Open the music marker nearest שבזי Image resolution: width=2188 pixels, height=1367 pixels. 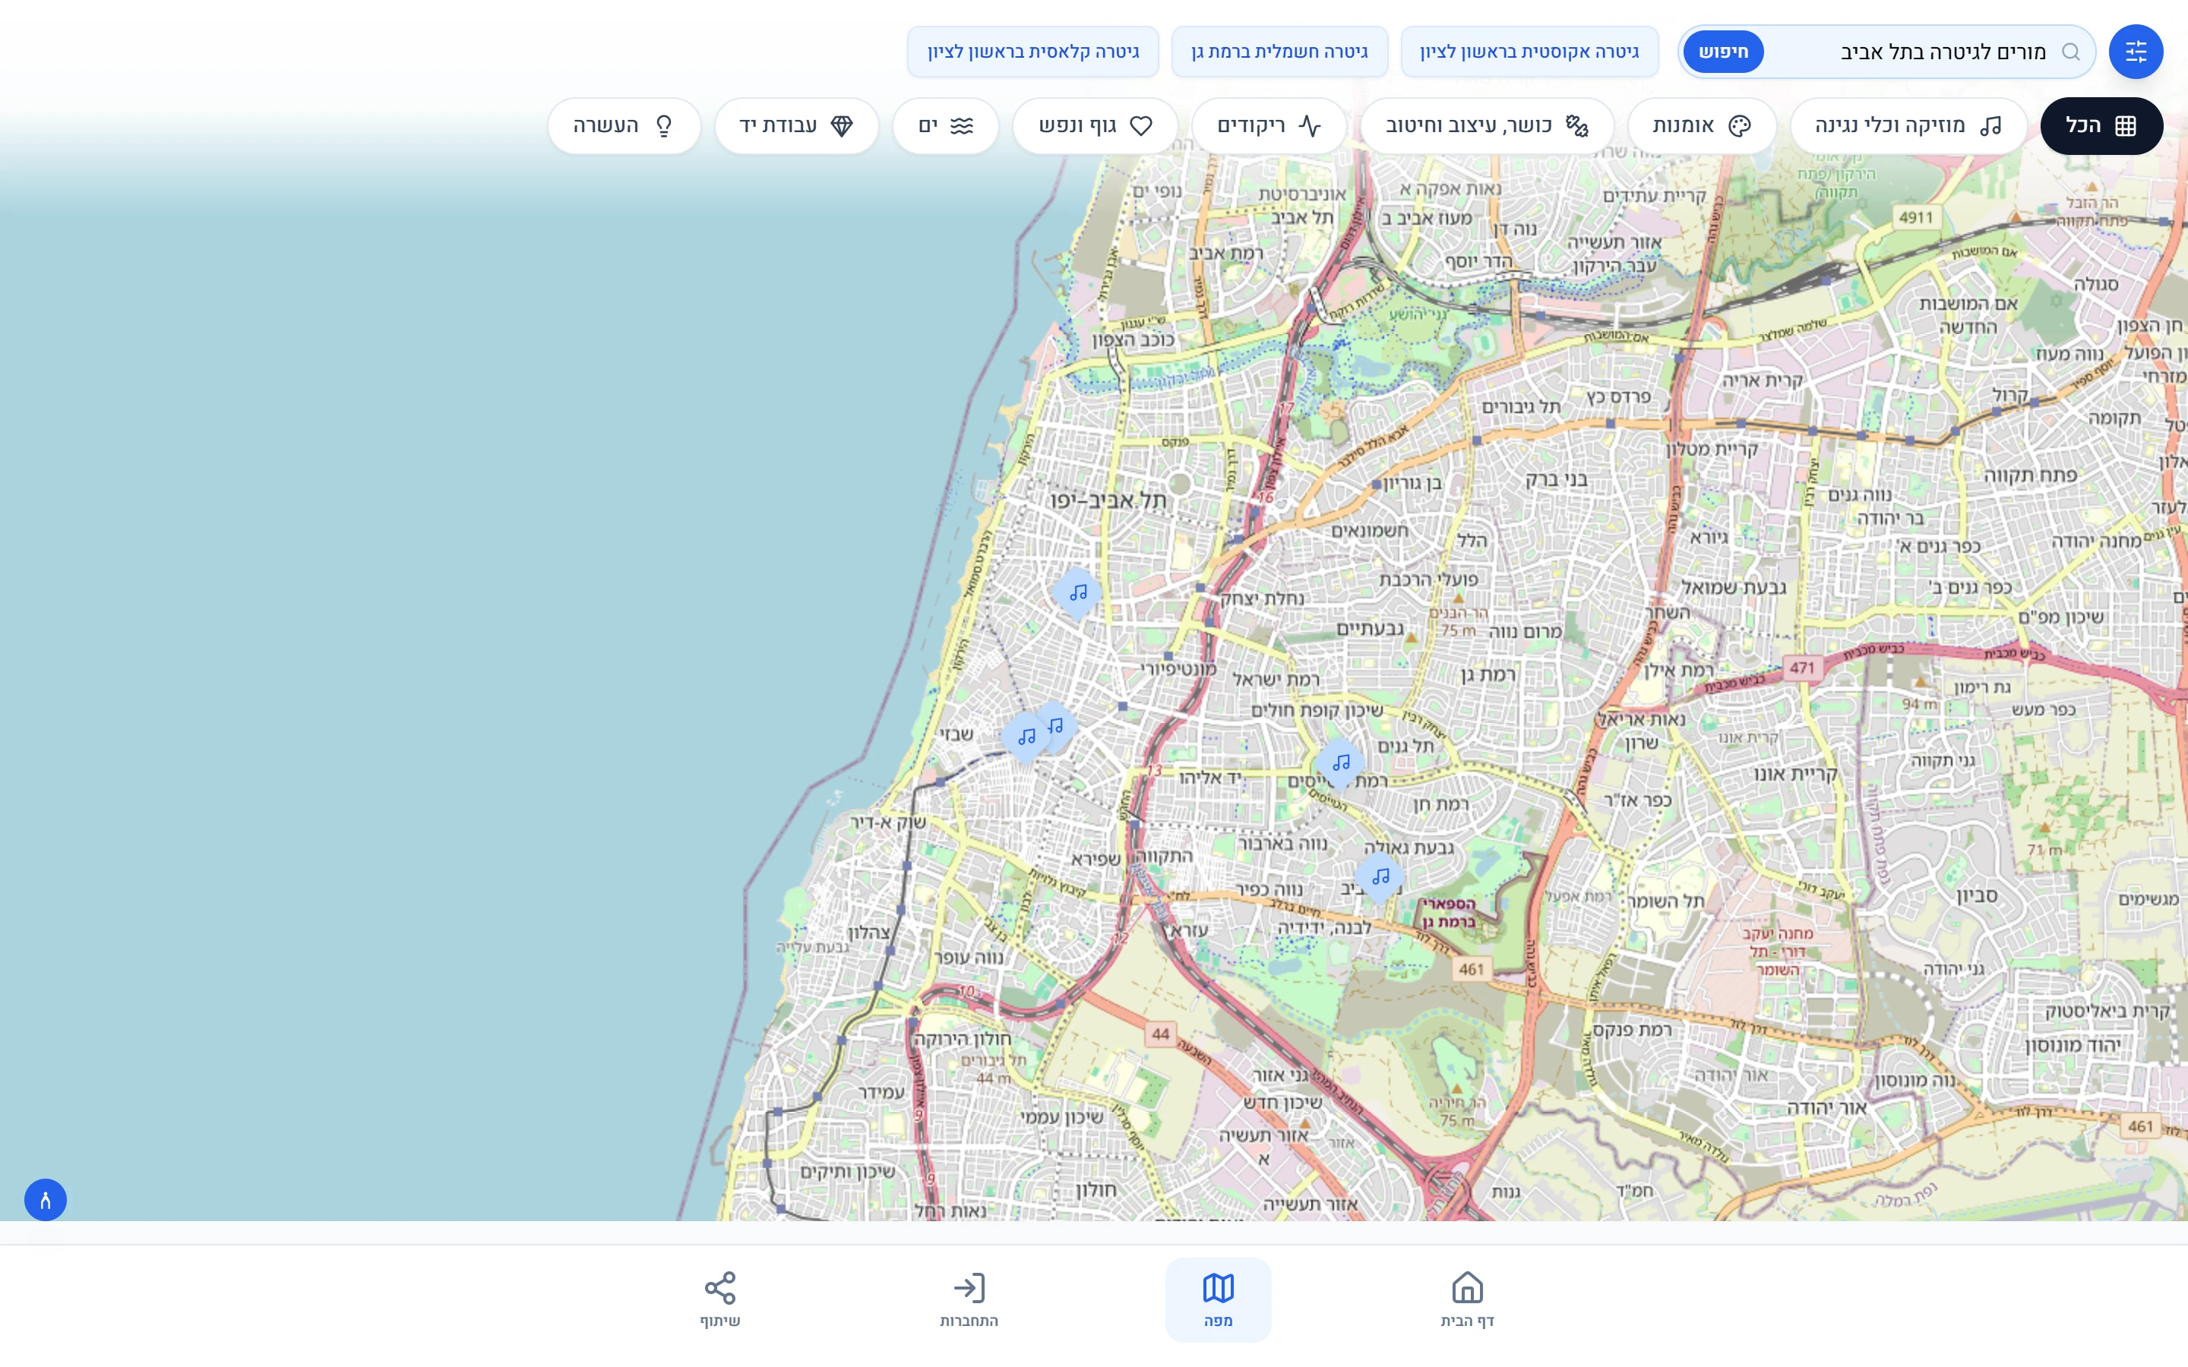(1026, 737)
